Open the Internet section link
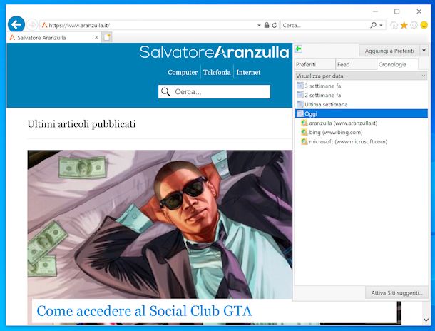The width and height of the screenshot is (435, 331). [x=248, y=72]
